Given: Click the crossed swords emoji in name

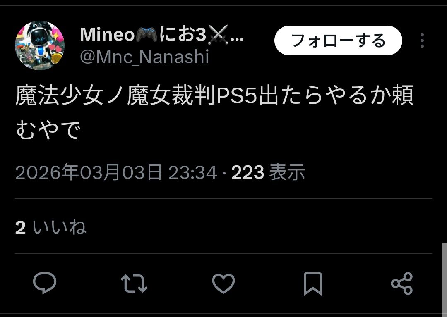Looking at the screenshot, I should point(218,35).
